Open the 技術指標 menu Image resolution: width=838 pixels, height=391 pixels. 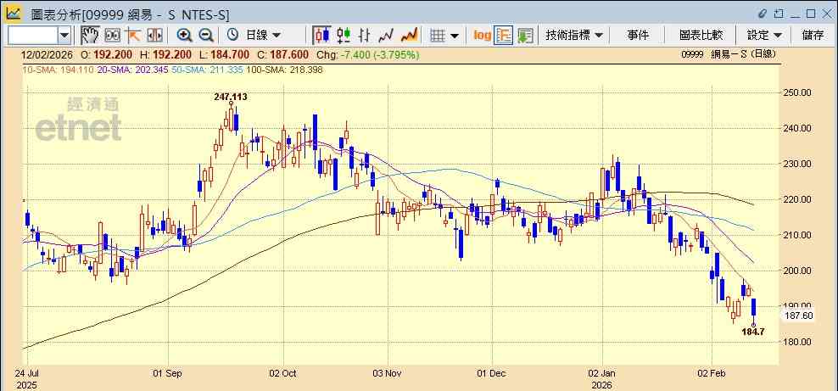(x=574, y=36)
